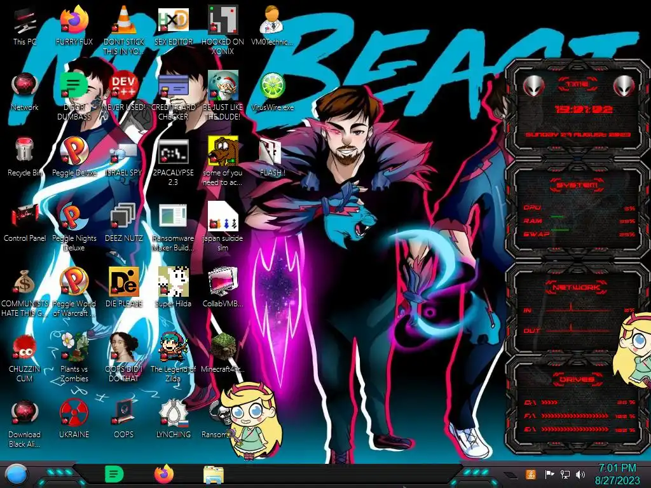Launch Peggle Nights Deluxe shortcut

pyautogui.click(x=74, y=227)
